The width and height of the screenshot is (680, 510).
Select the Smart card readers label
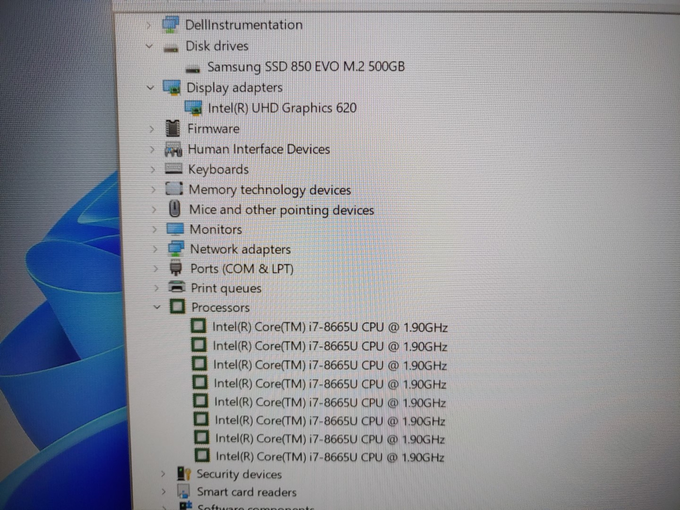tap(247, 492)
